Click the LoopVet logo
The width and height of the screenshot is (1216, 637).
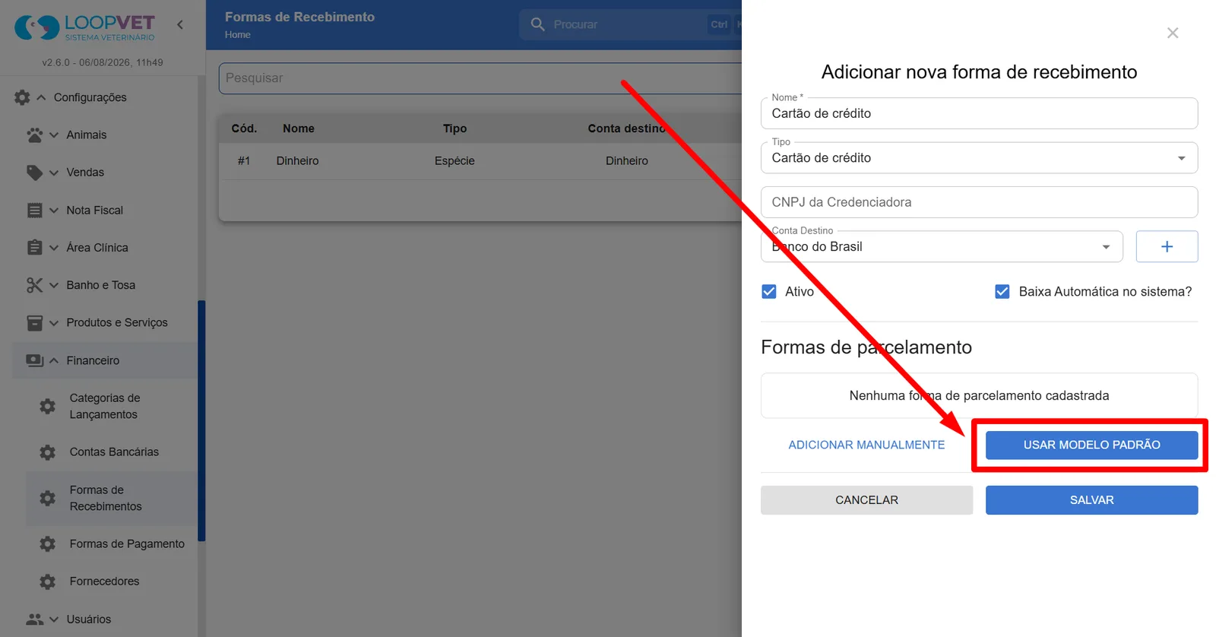click(84, 27)
